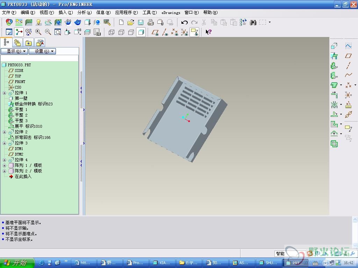Expand 阵列 1 / 模板 tree node

4,165
